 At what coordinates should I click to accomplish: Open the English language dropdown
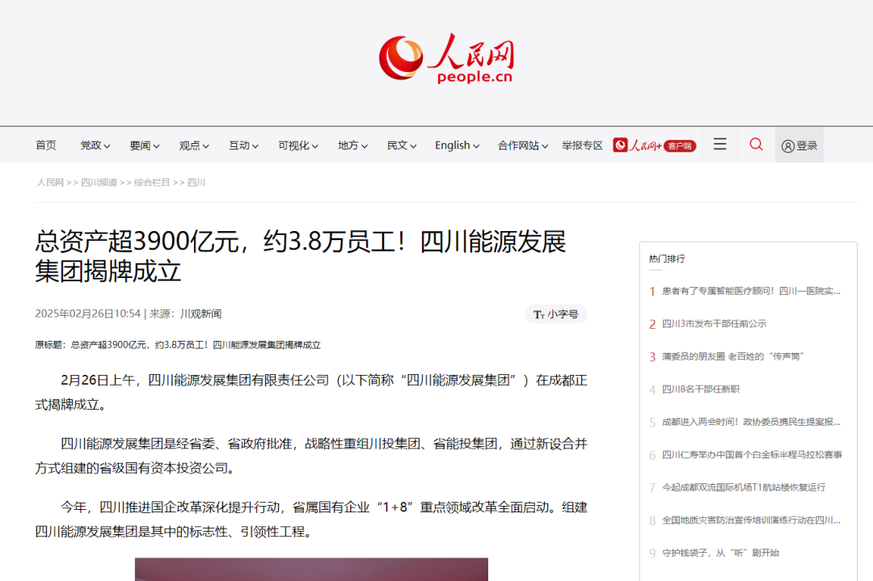point(457,145)
